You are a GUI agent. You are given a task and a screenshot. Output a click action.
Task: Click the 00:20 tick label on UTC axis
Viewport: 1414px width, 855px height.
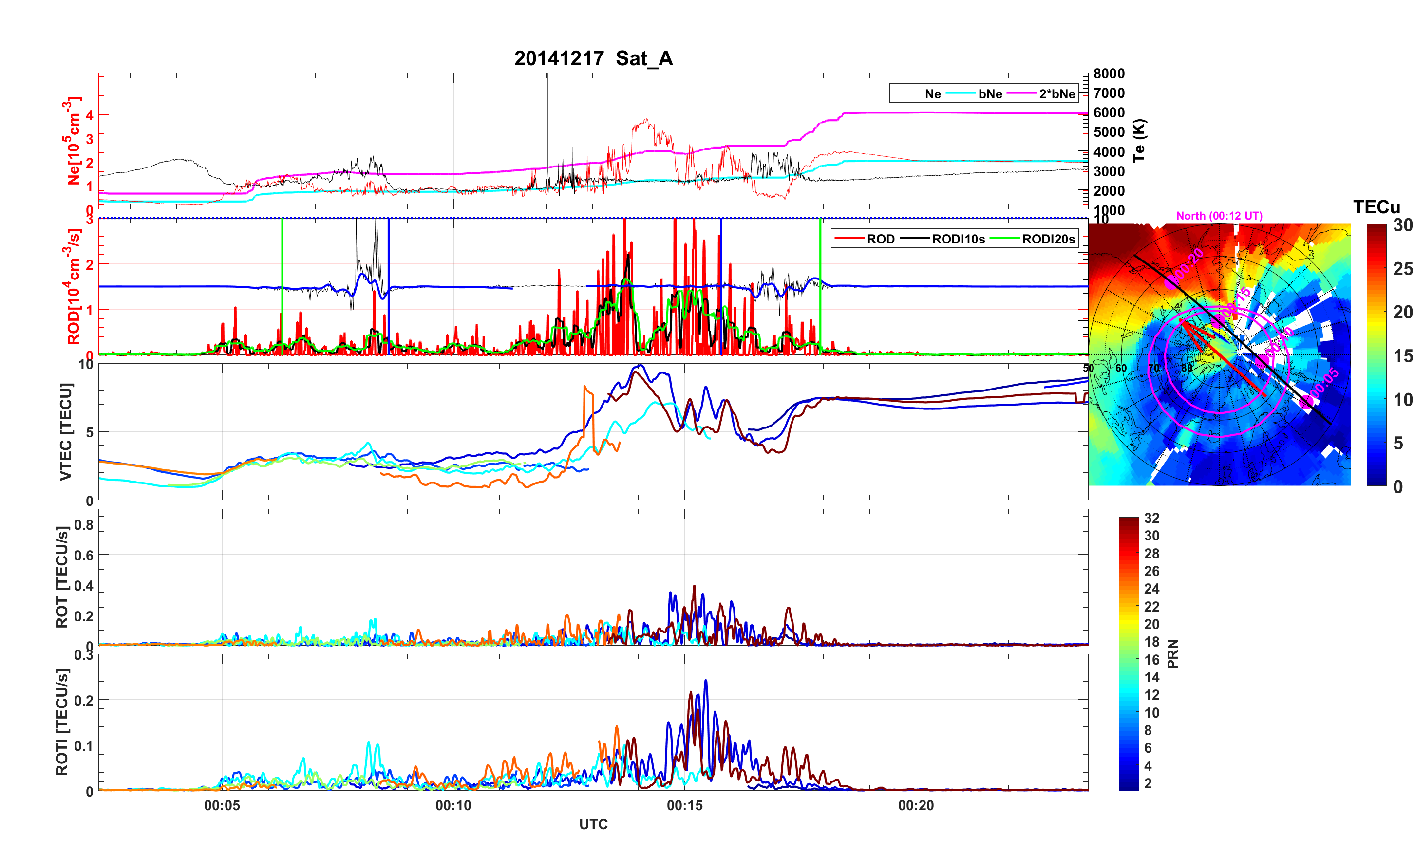click(916, 806)
